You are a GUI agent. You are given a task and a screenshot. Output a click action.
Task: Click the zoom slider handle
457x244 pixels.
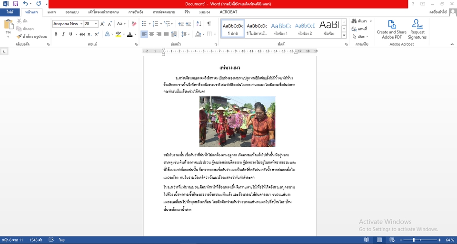click(414, 240)
